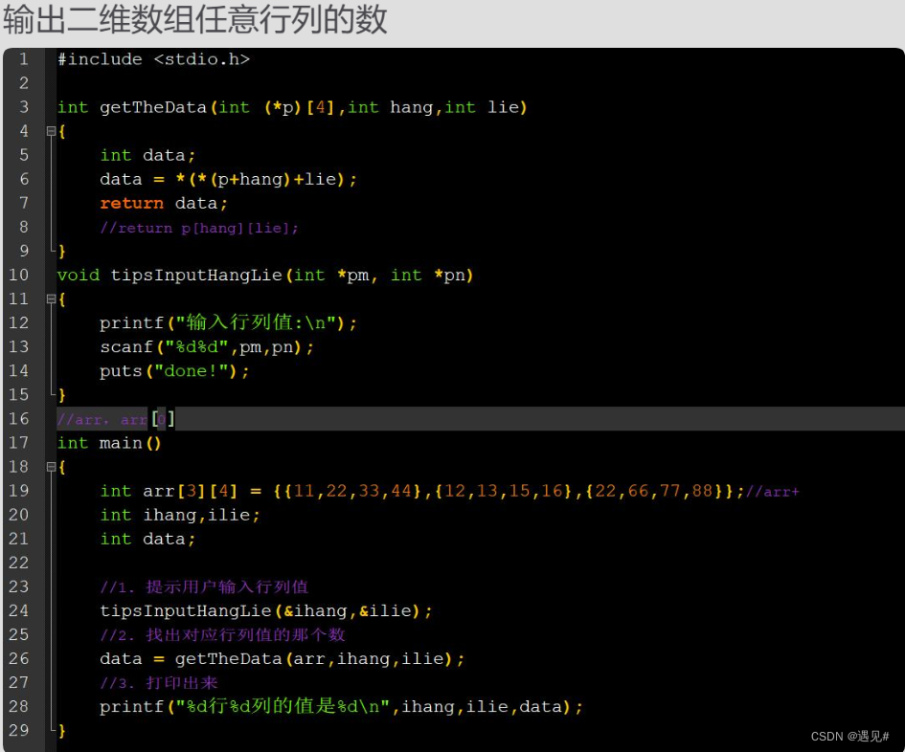Click tipsInputHangLie function declaration
Image resolution: width=905 pixels, height=752 pixels.
[x=265, y=276]
